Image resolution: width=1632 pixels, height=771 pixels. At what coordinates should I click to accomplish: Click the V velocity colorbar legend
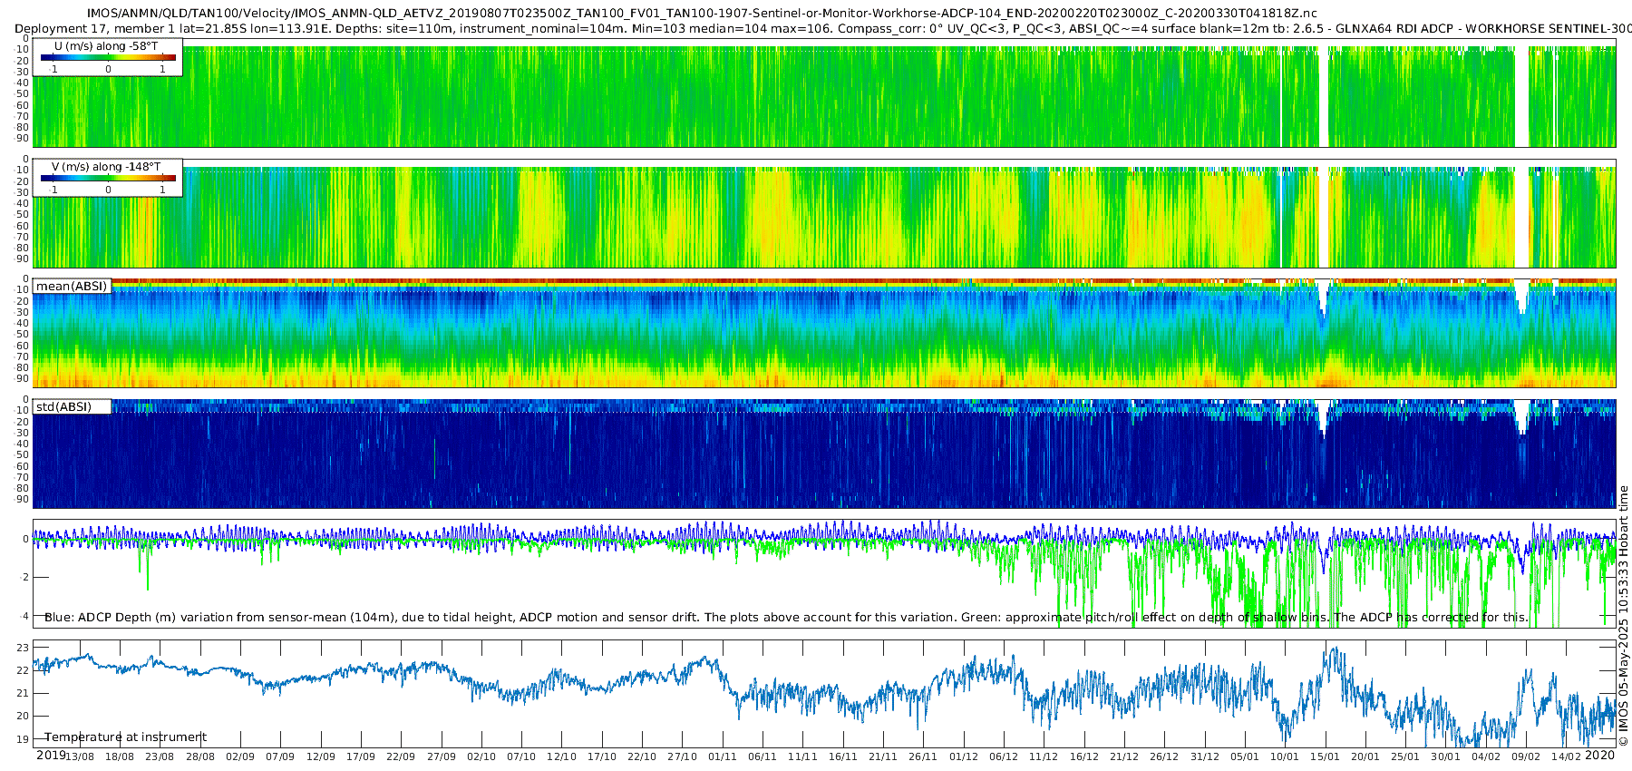(x=108, y=178)
